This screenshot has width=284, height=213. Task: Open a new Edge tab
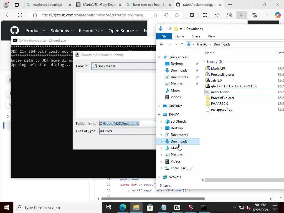(230, 5)
